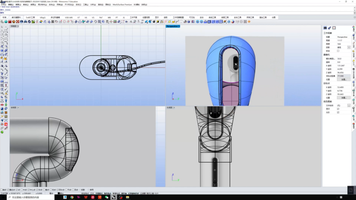This screenshot has width=356, height=200.
Task: Open the 分析(A) menu
Action: (93, 5)
